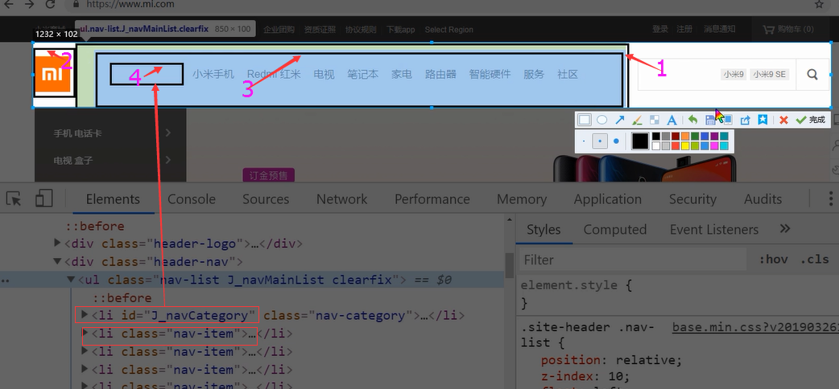Save the screenshot with floppy disk icon

pos(711,120)
